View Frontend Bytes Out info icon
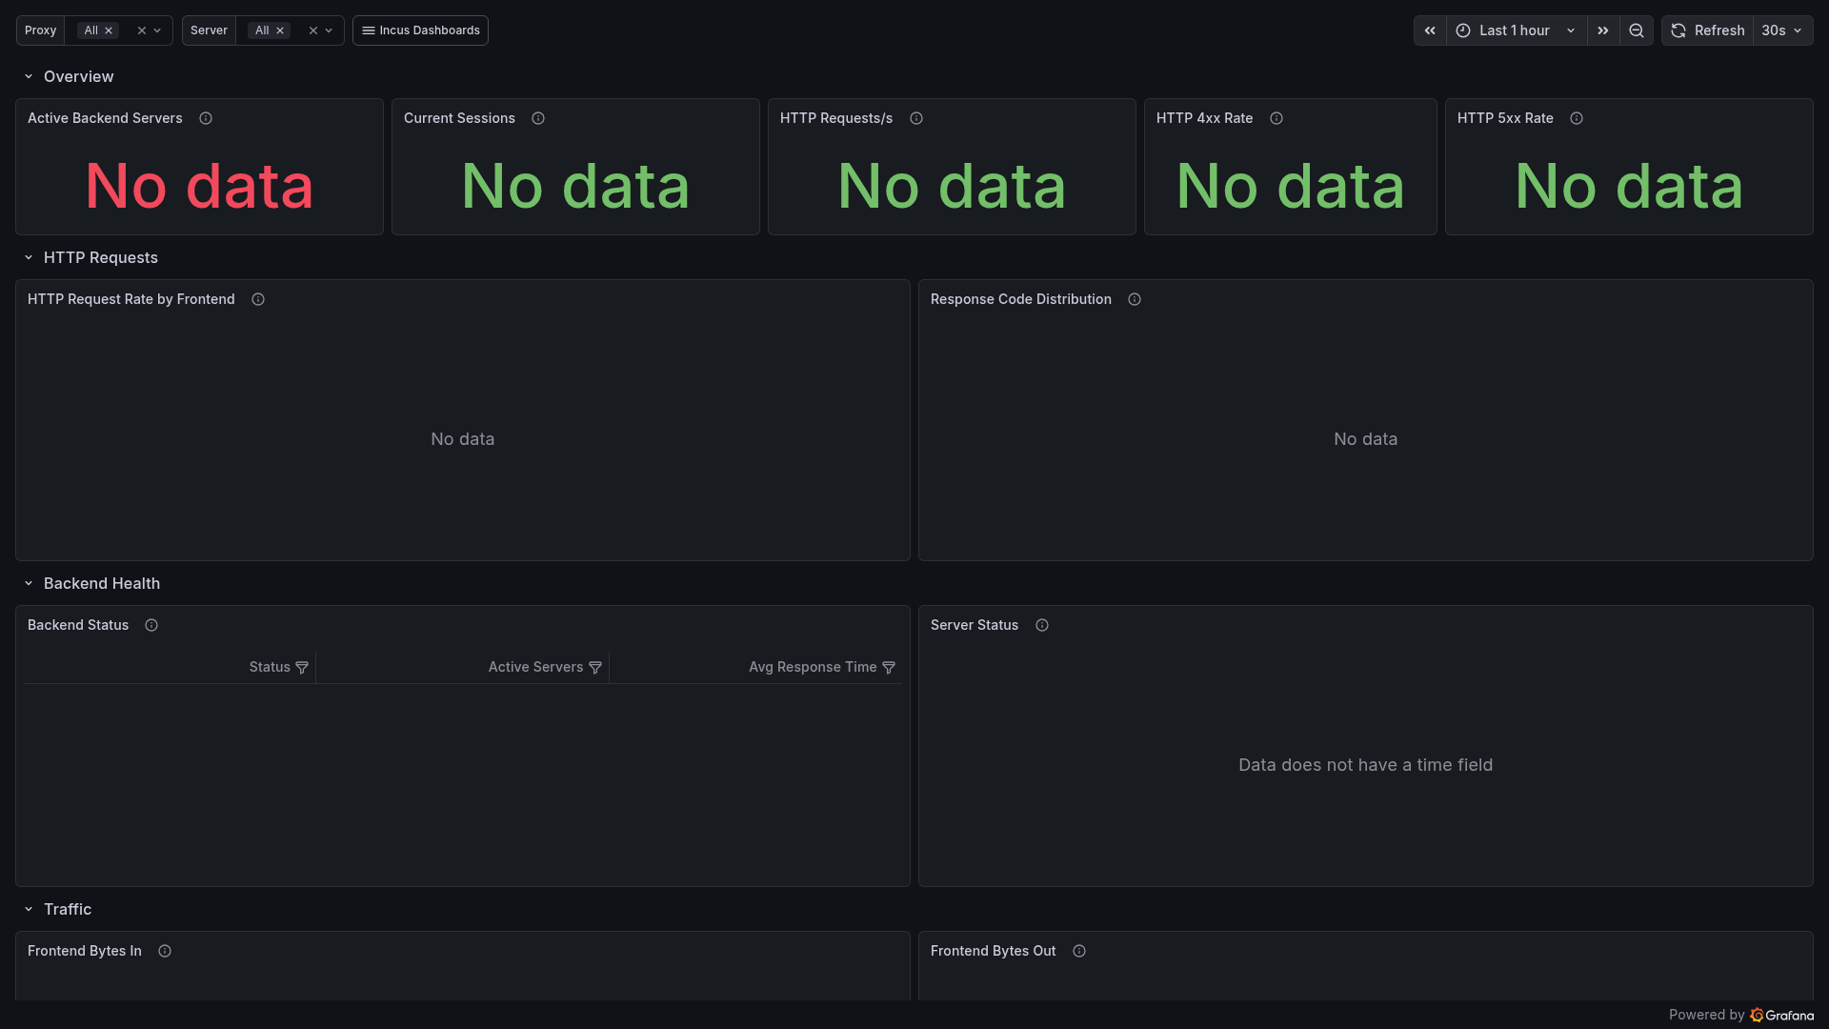This screenshot has height=1029, width=1829. (1079, 951)
